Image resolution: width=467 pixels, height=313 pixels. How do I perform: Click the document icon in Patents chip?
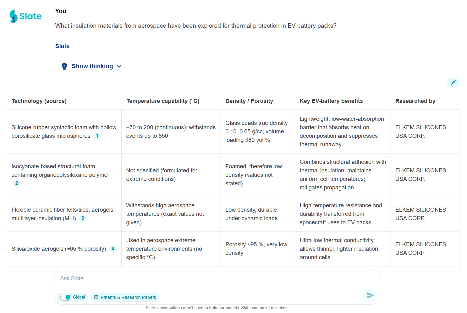pos(96,297)
